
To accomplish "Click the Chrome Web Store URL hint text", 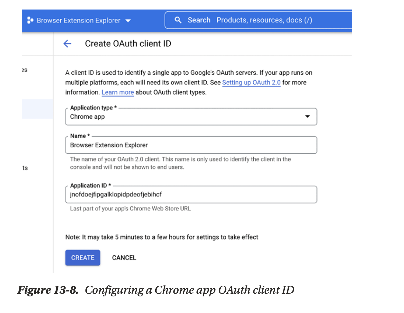I will pyautogui.click(x=130, y=209).
